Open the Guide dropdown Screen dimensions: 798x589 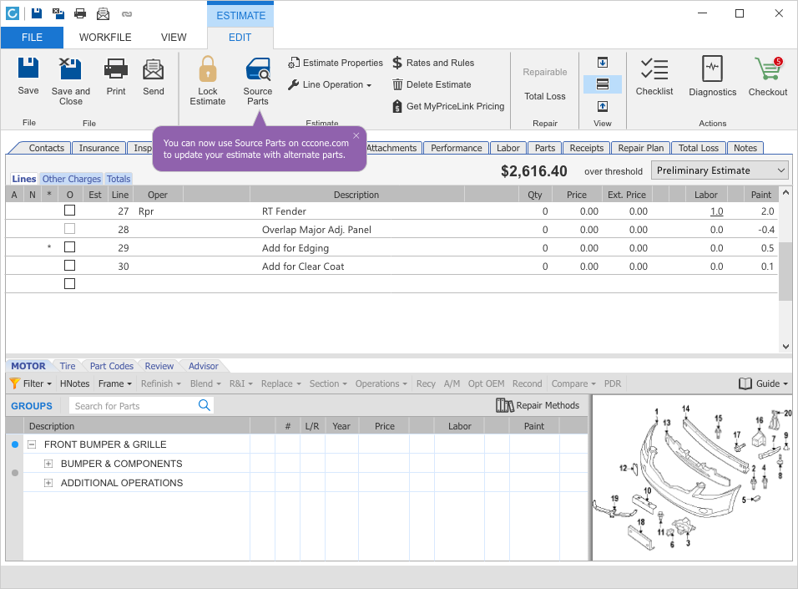click(764, 383)
